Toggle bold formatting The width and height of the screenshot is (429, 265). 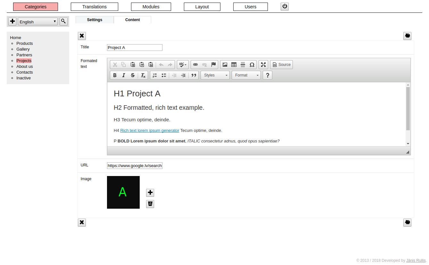[x=115, y=75]
